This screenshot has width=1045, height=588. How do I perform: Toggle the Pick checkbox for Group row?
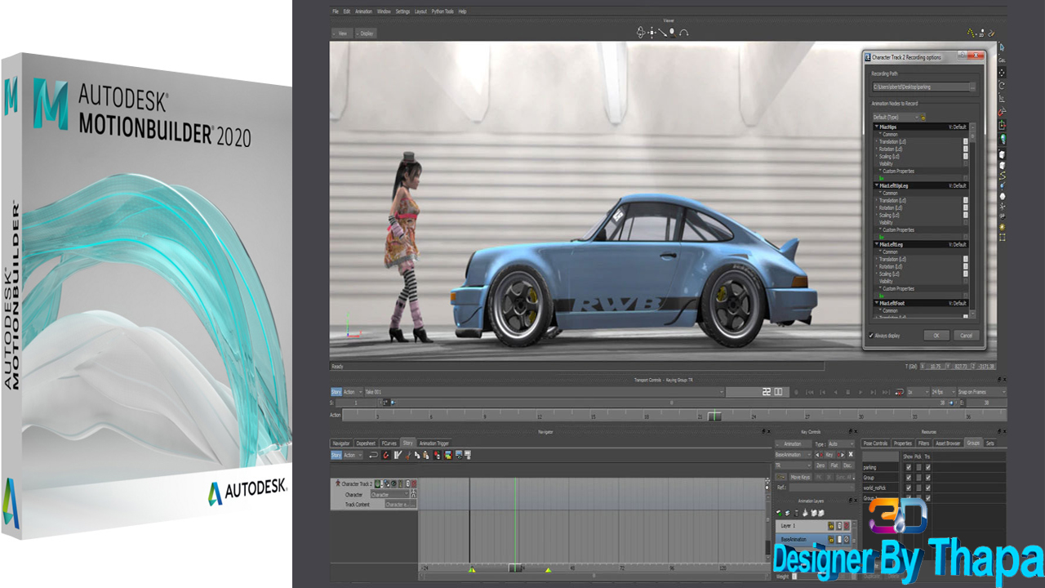coord(918,478)
